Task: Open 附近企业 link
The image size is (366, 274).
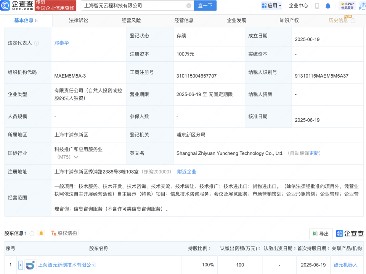Action: click(186, 172)
